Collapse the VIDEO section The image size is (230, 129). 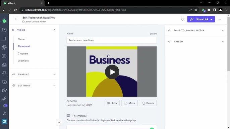(54, 30)
